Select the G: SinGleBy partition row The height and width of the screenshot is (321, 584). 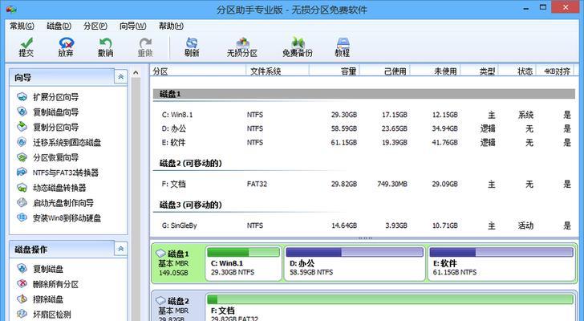364,226
